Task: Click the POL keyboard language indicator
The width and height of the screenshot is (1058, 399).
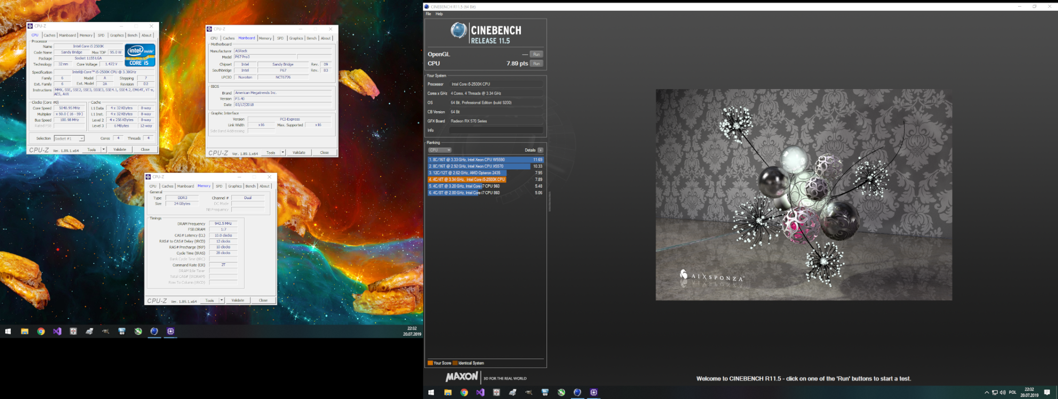Action: coord(1012,392)
